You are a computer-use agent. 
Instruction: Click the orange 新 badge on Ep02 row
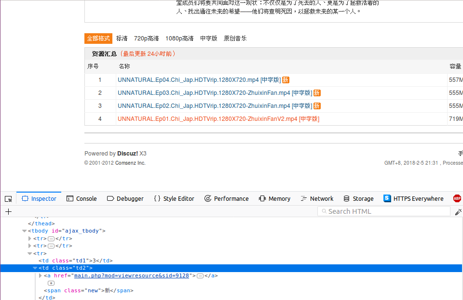pyautogui.click(x=317, y=106)
